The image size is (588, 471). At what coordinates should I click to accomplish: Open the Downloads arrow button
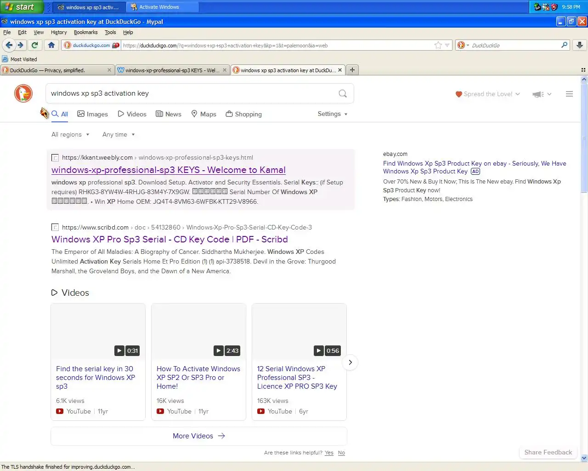tap(580, 45)
